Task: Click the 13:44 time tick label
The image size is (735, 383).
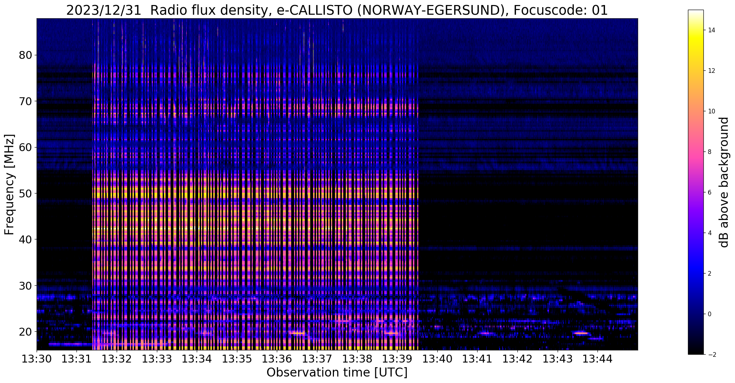Action: coord(597,359)
